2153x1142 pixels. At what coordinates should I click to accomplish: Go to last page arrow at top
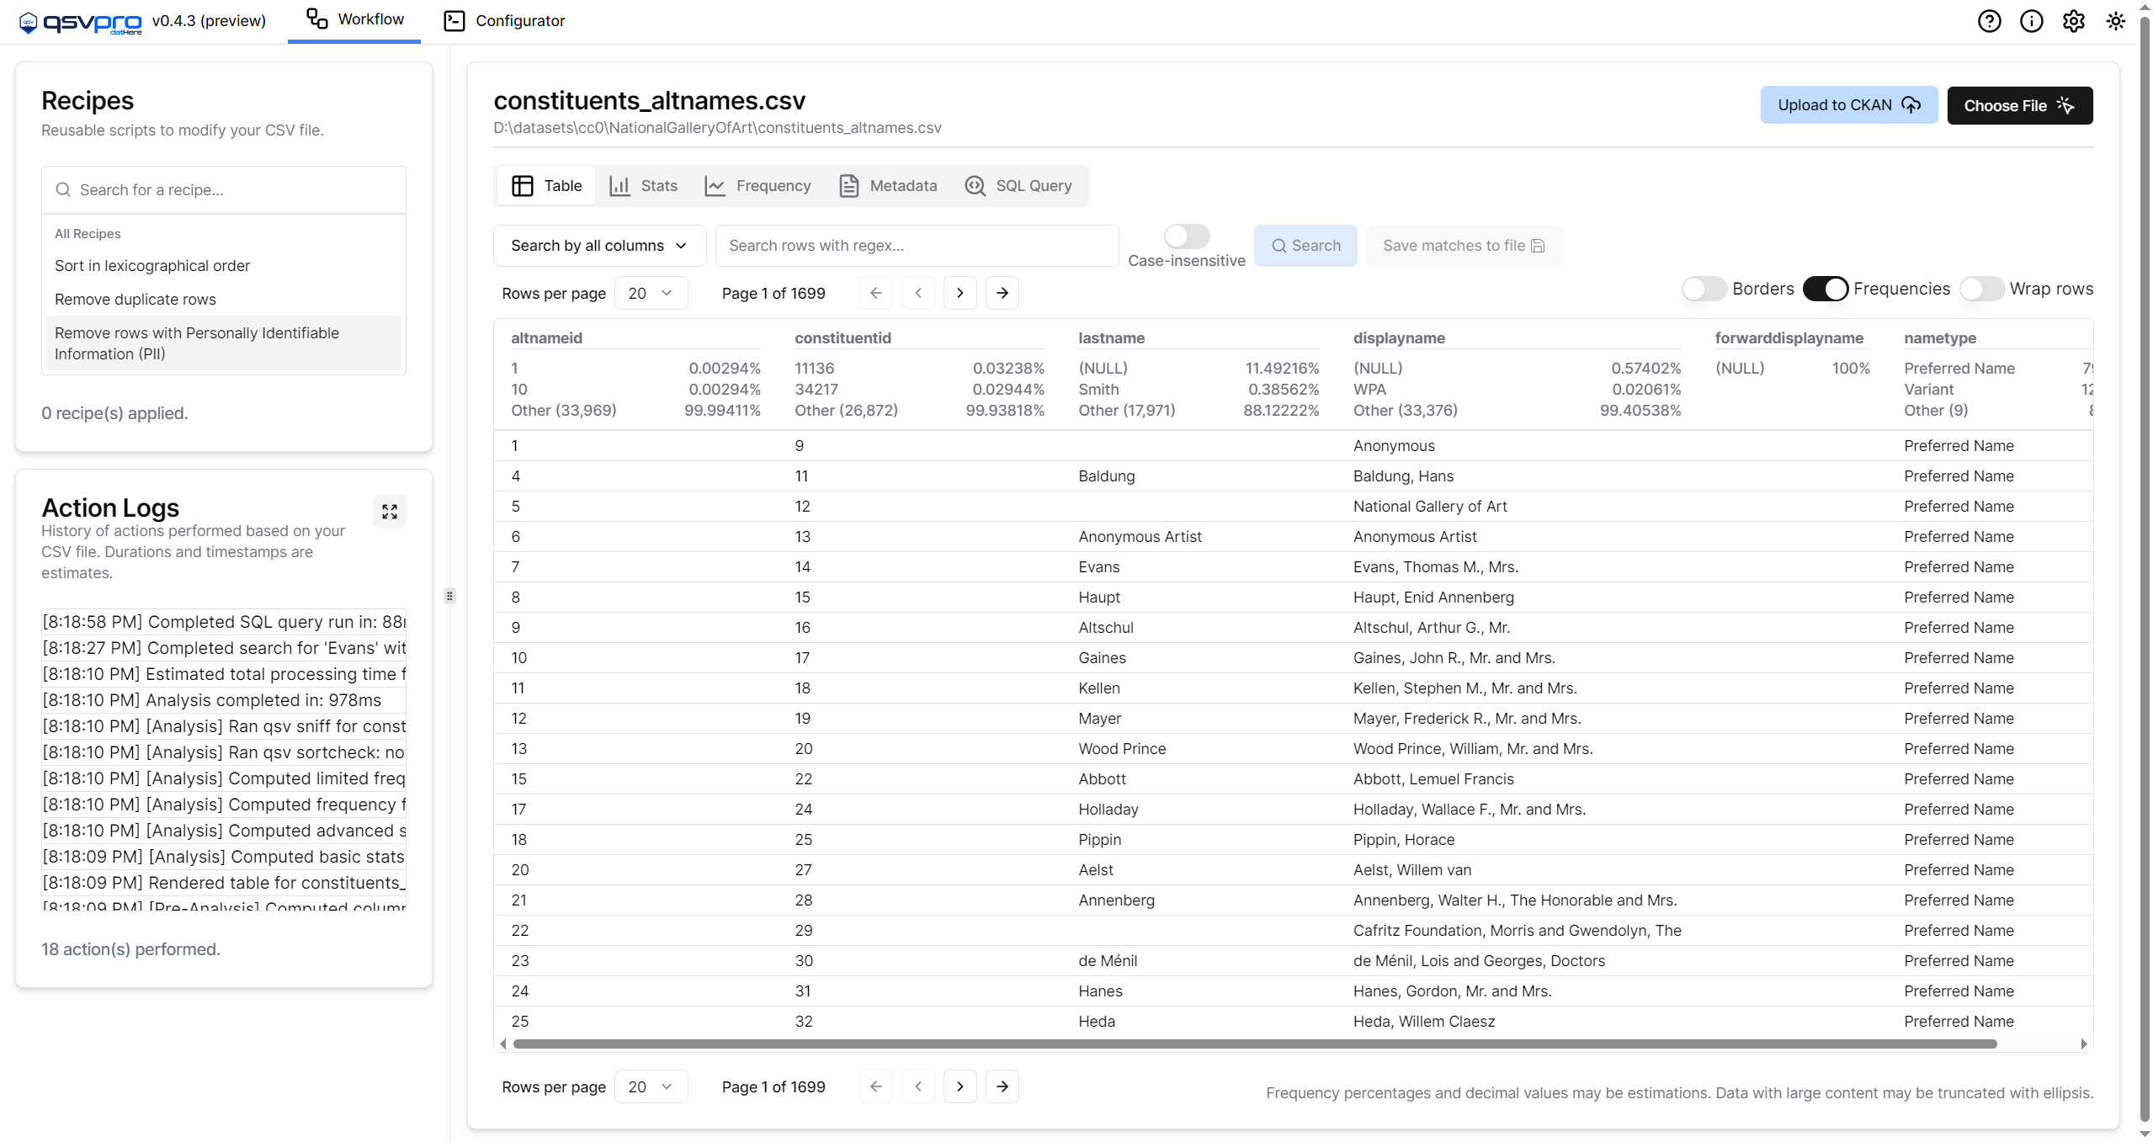(x=1002, y=293)
